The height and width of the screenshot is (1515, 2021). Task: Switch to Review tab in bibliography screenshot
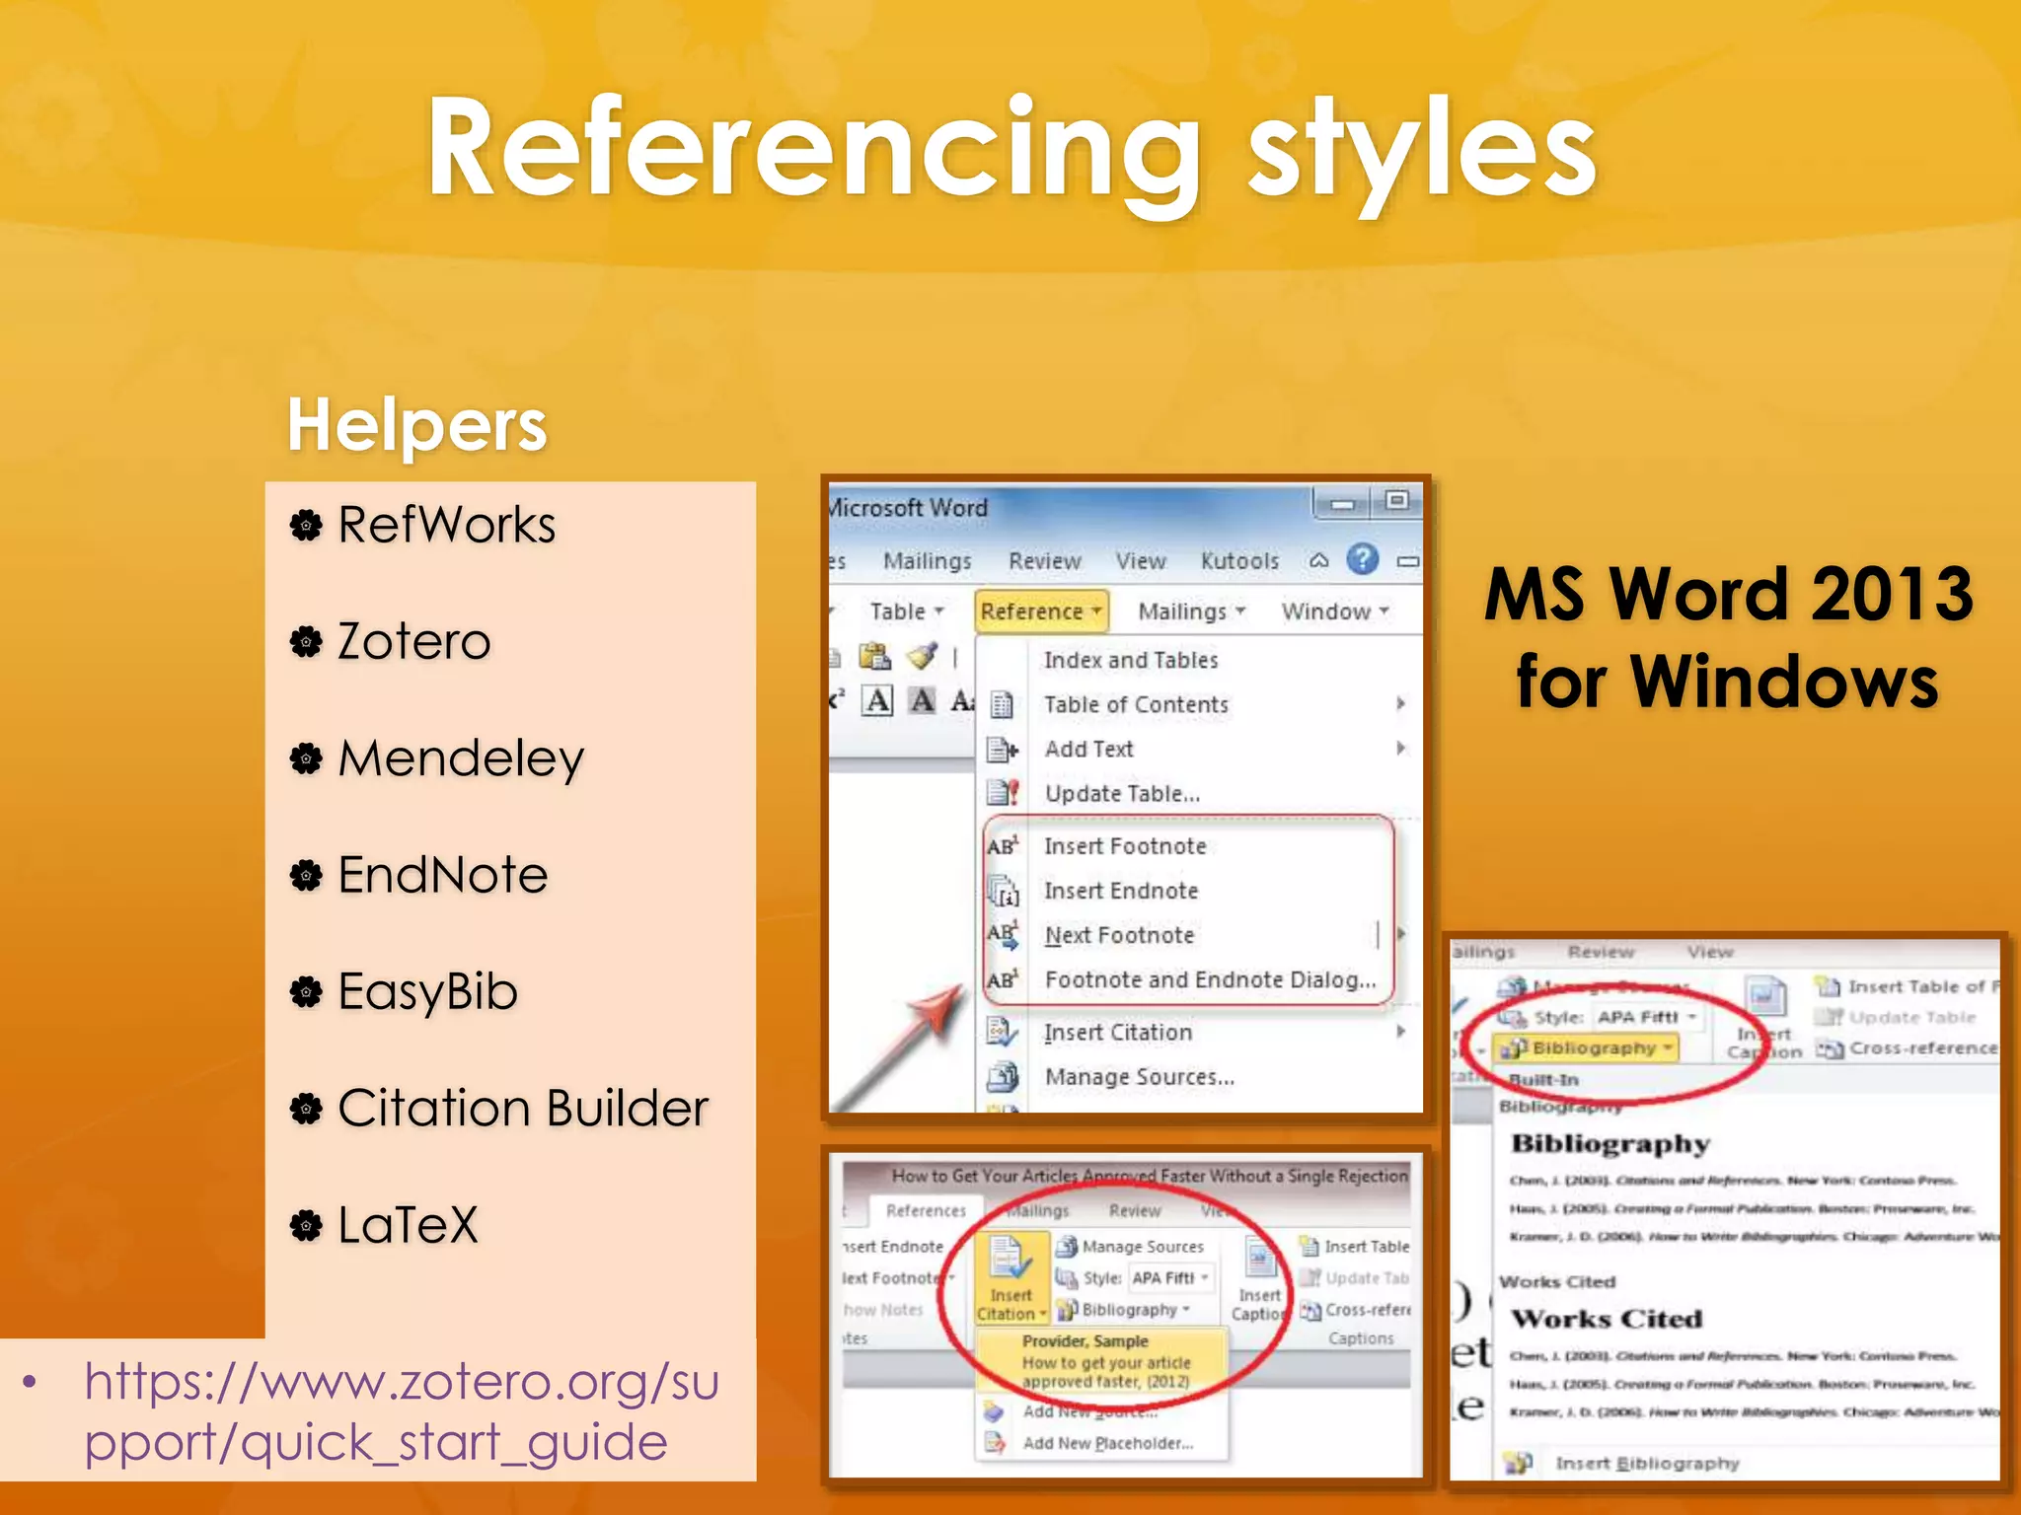pos(1601,952)
